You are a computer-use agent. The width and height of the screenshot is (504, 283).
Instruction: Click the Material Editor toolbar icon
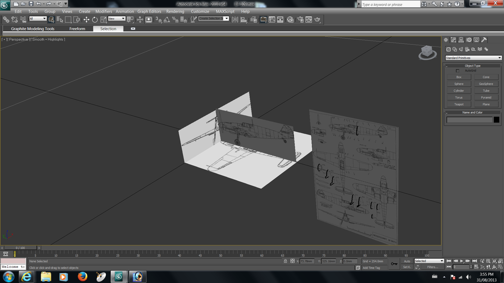(290, 20)
